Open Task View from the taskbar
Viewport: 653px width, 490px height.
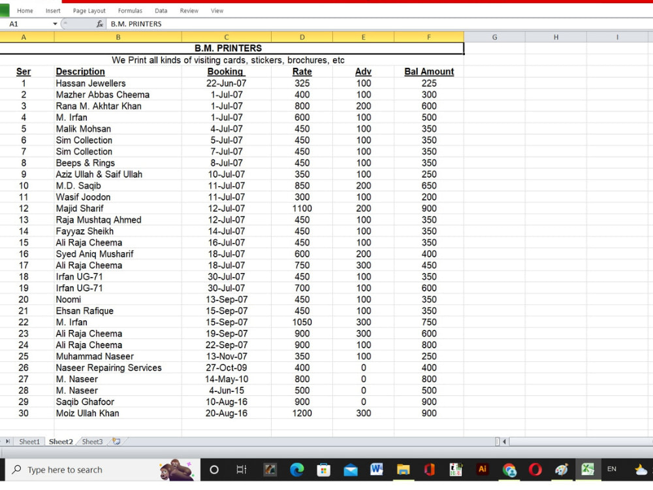click(x=240, y=469)
